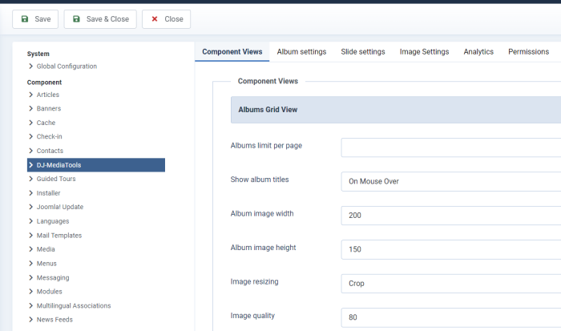Click the DJ-MediaTools chevron

click(30, 165)
